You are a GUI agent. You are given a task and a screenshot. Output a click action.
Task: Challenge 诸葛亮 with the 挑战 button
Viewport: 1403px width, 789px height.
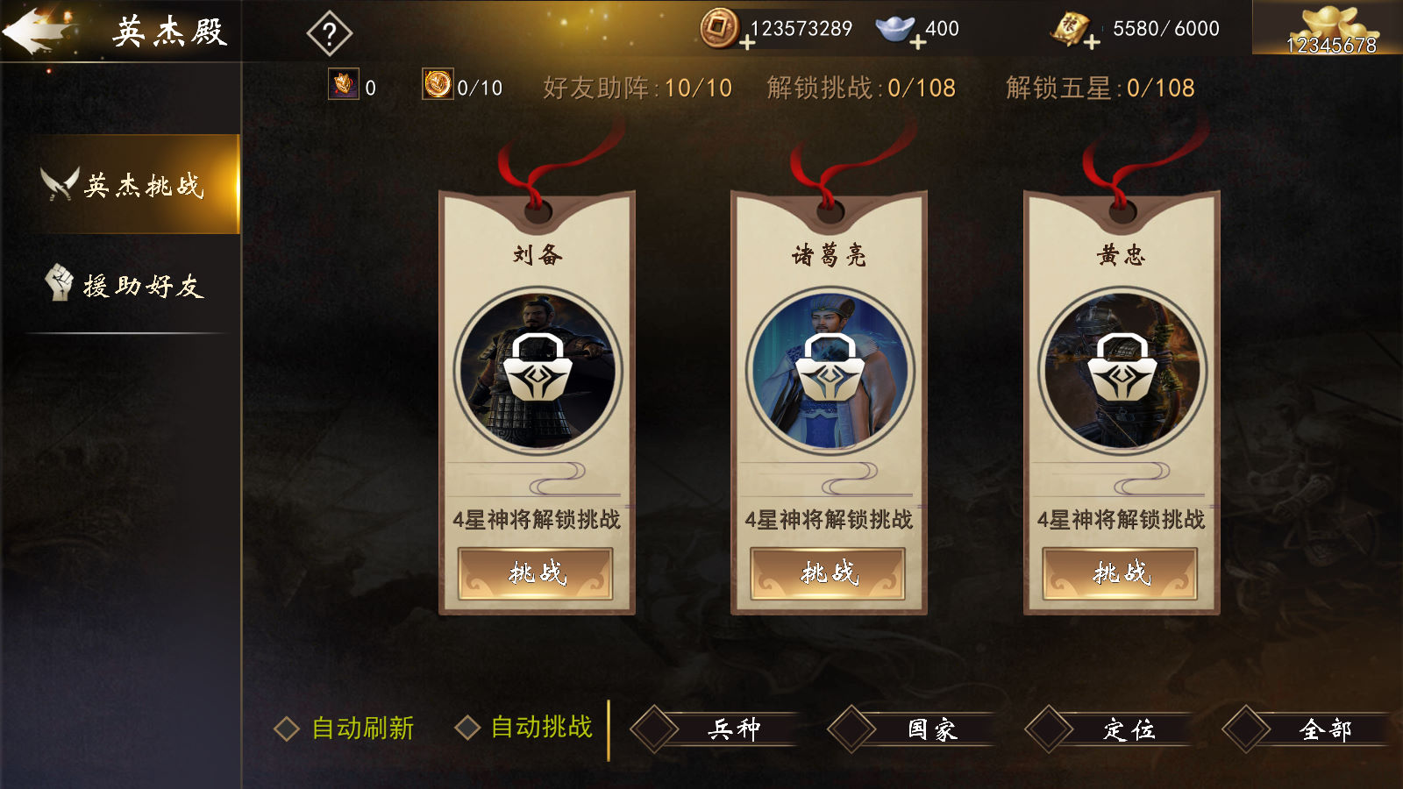828,573
